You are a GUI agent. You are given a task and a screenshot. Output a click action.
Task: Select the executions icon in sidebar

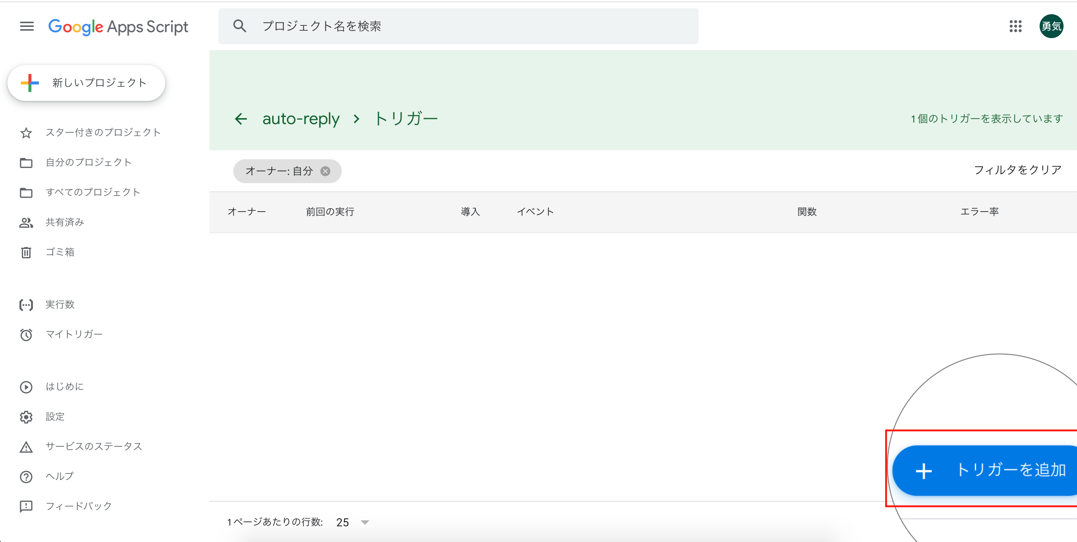point(26,305)
